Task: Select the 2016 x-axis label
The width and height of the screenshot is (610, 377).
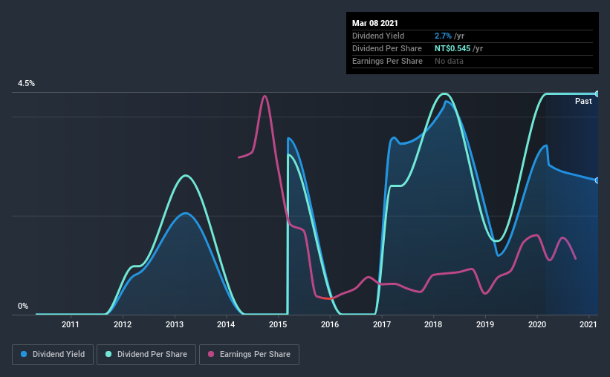Action: 330,324
